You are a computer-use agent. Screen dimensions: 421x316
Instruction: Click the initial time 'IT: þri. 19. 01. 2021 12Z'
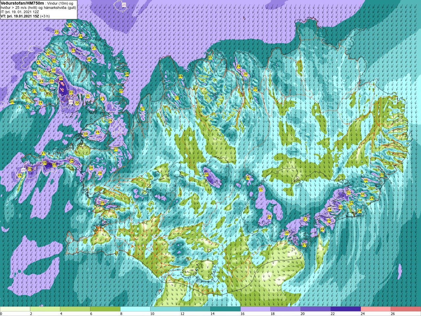click(x=20, y=12)
